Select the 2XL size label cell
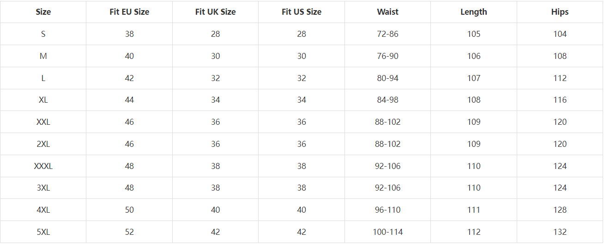 click(x=43, y=144)
